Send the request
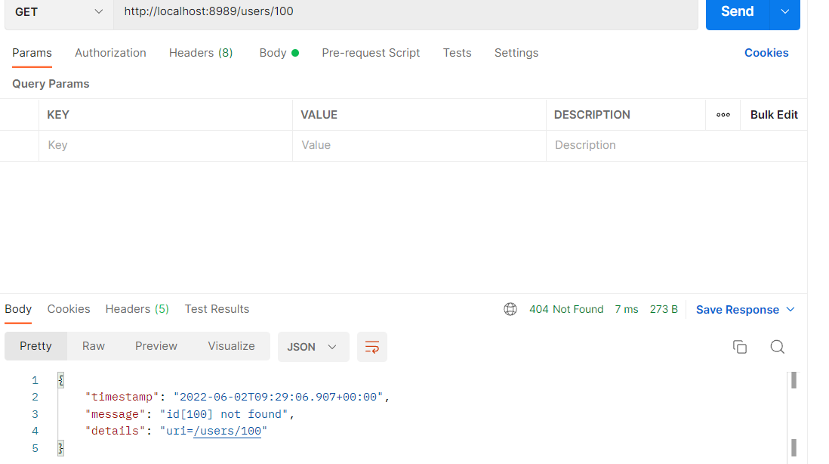Viewport: 829px width, 464px height. [737, 11]
